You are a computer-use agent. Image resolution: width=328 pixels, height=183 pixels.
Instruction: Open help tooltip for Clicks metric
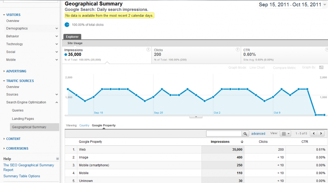(237, 50)
